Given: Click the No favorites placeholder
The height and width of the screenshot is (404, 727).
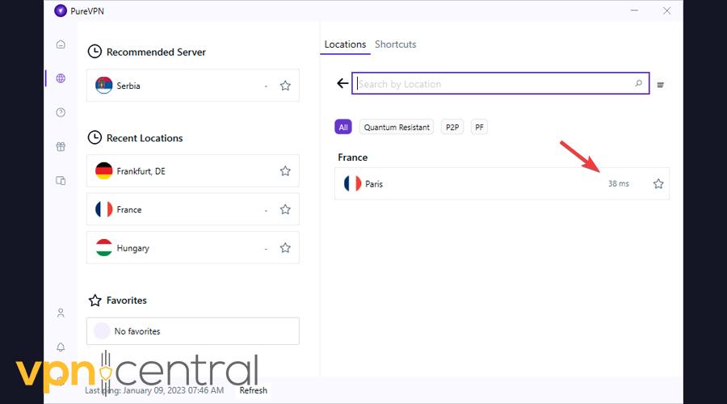Looking at the screenshot, I should coord(192,331).
